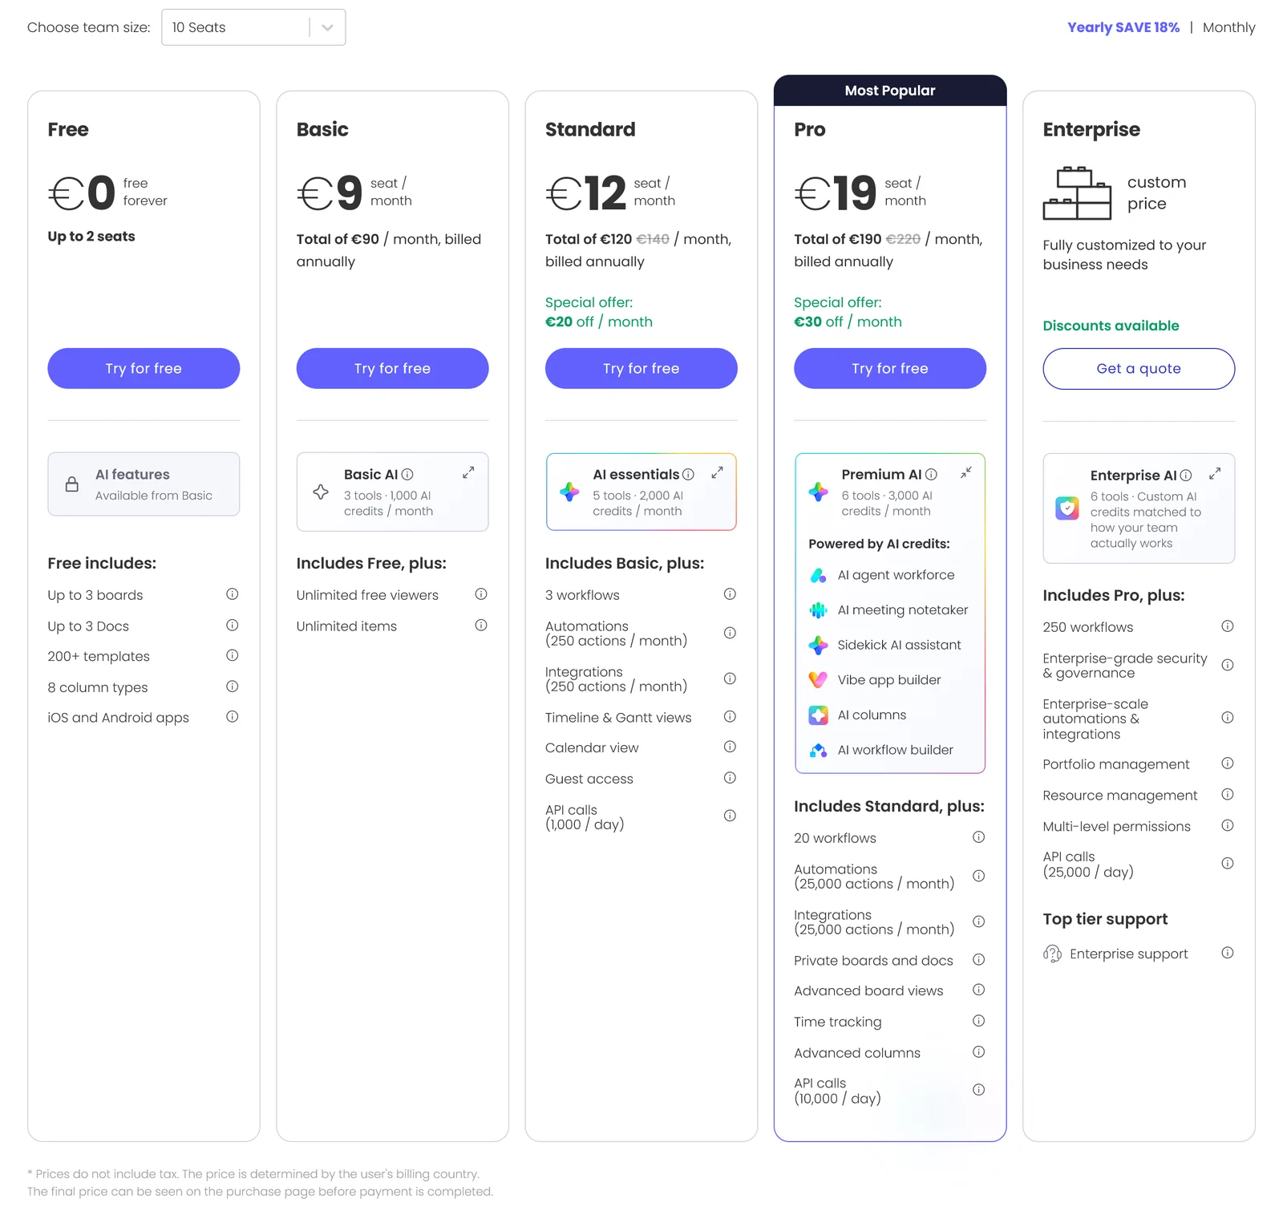
Task: Click the AI meeting notetaker icon
Action: pos(818,610)
